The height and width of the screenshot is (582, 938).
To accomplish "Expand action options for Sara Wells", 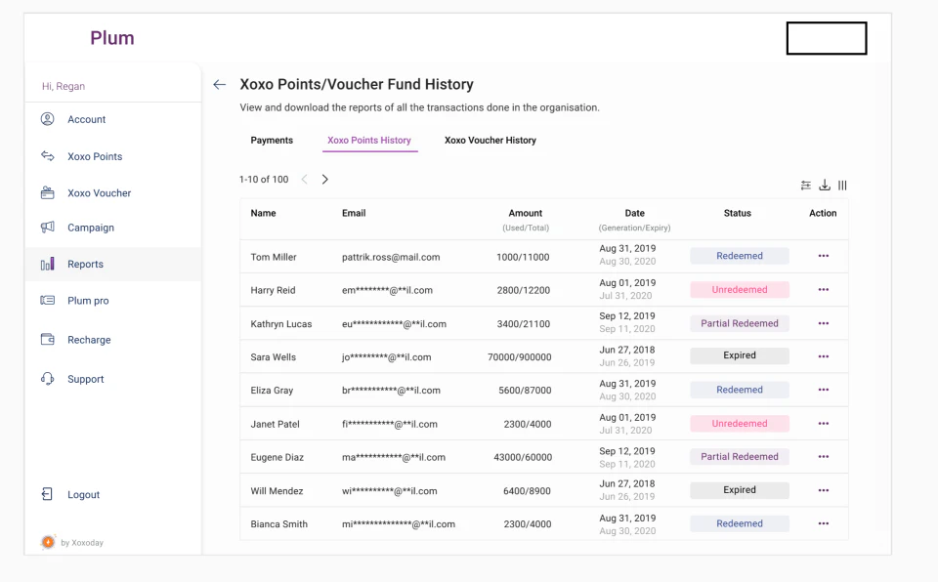I will click(x=823, y=356).
